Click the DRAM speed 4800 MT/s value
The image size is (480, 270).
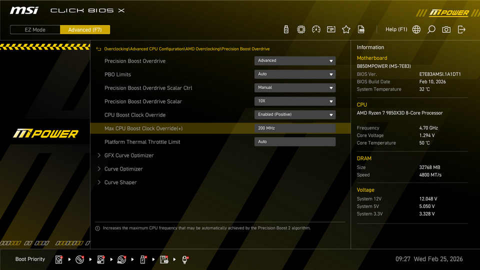coord(430,175)
